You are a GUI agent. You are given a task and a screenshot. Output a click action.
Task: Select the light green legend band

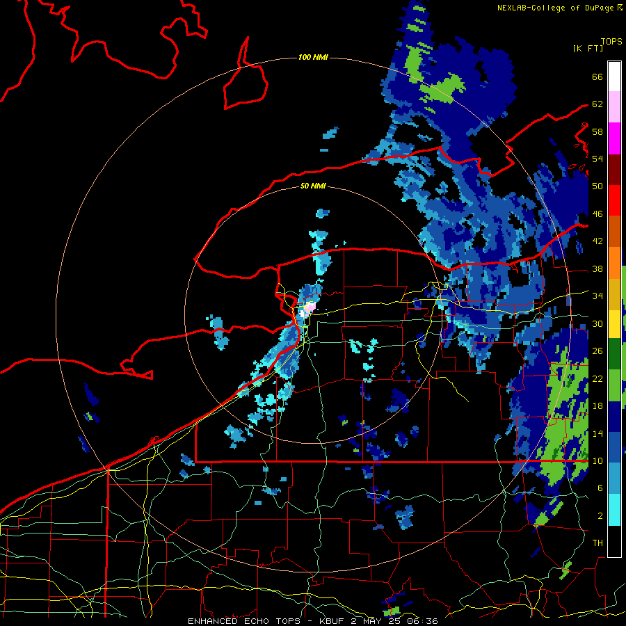(x=614, y=385)
